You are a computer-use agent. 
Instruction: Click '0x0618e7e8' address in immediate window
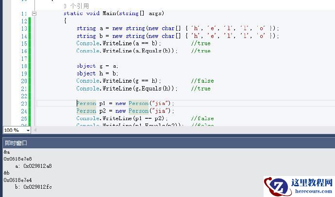pos(17,159)
